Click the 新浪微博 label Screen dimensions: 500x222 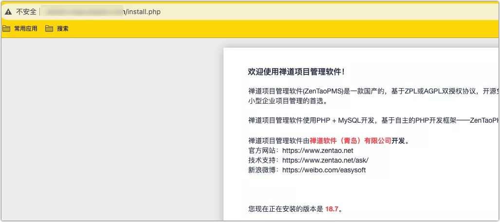click(264, 170)
